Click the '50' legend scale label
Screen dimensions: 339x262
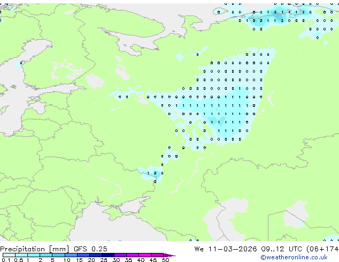click(x=165, y=260)
